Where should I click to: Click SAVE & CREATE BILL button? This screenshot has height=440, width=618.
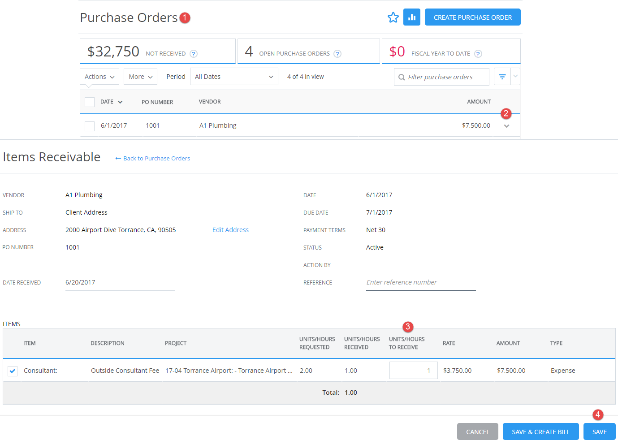(541, 431)
